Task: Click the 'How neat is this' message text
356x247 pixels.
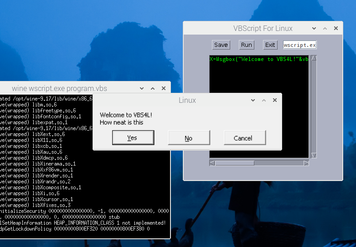Action: 121,122
